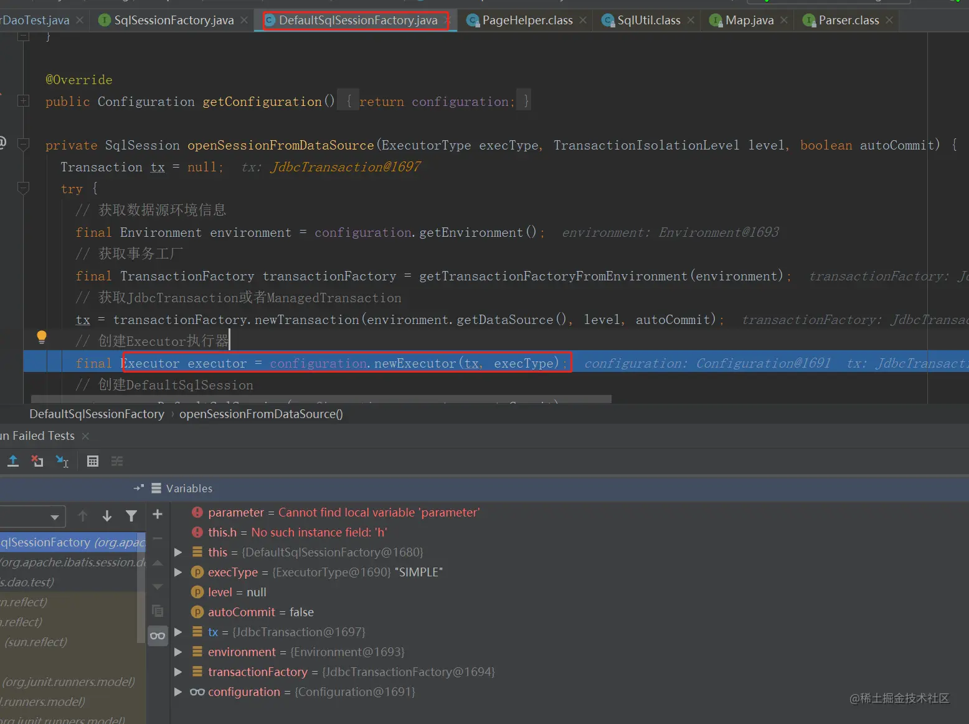Select the Variables panel header
The height and width of the screenshot is (724, 969).
point(189,488)
